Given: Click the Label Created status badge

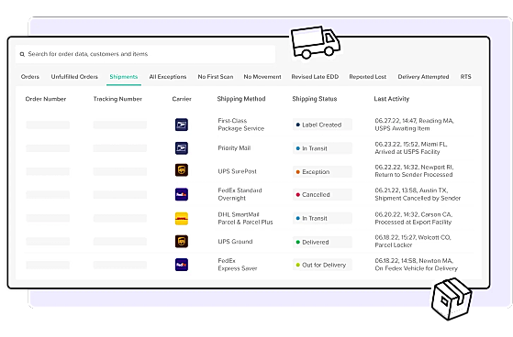Looking at the screenshot, I should point(322,125).
